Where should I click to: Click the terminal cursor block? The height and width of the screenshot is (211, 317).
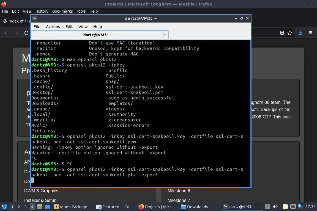coord(33,180)
